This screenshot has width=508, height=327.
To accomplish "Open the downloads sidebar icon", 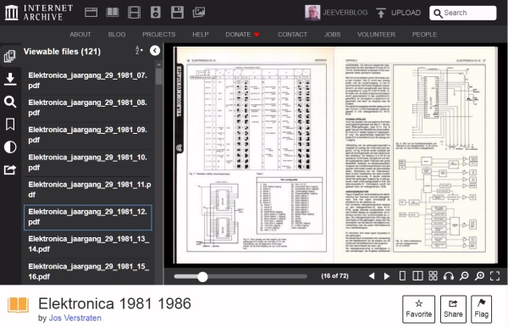I will pyautogui.click(x=10, y=79).
